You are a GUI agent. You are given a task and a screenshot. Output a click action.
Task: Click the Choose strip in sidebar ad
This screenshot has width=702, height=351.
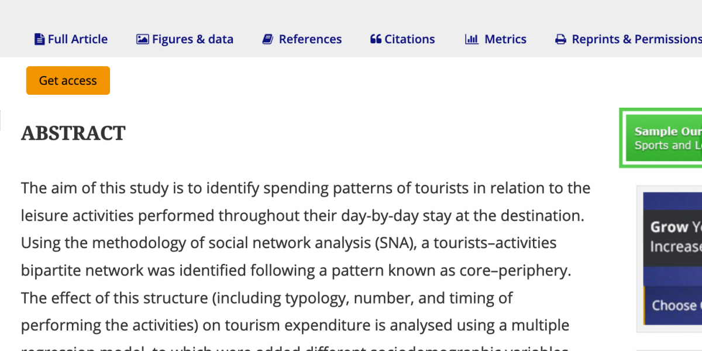(x=673, y=305)
